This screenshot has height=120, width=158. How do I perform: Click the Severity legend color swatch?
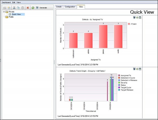click(x=119, y=82)
